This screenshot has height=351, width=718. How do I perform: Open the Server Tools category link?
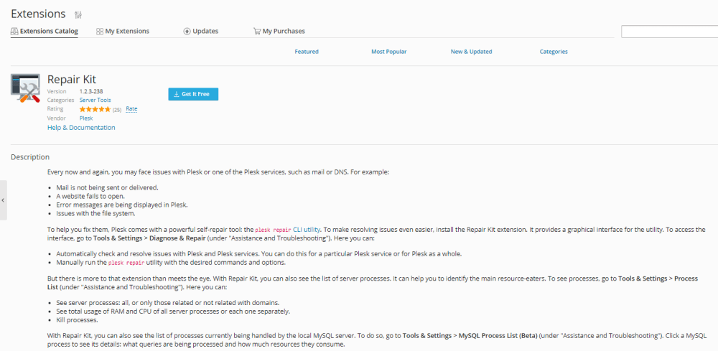95,100
